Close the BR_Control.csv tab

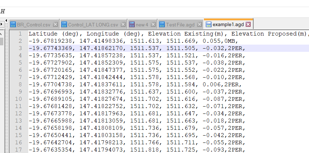click(x=55, y=25)
